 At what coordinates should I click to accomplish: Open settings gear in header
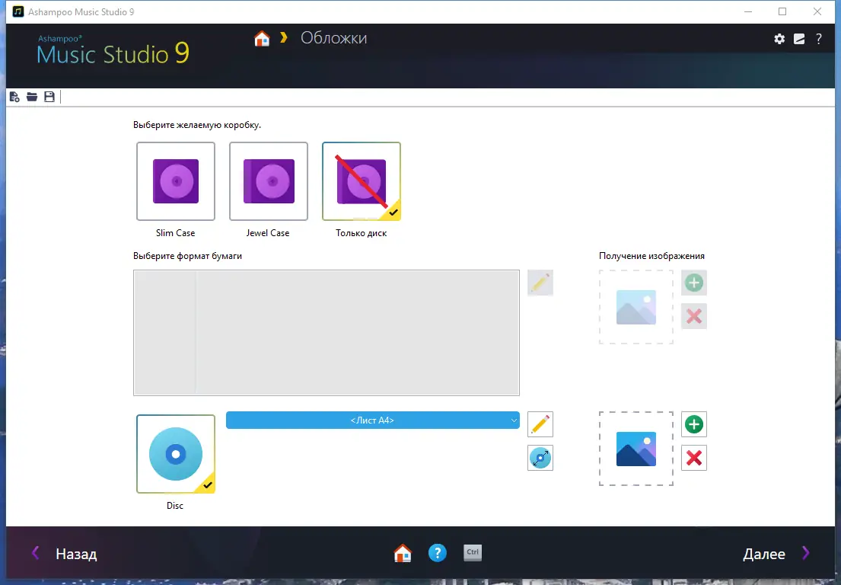coord(779,39)
